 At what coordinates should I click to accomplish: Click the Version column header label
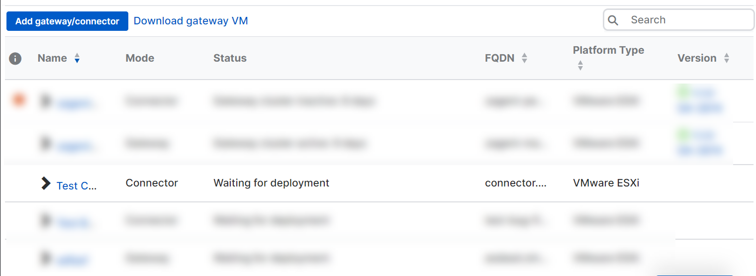pyautogui.click(x=697, y=58)
